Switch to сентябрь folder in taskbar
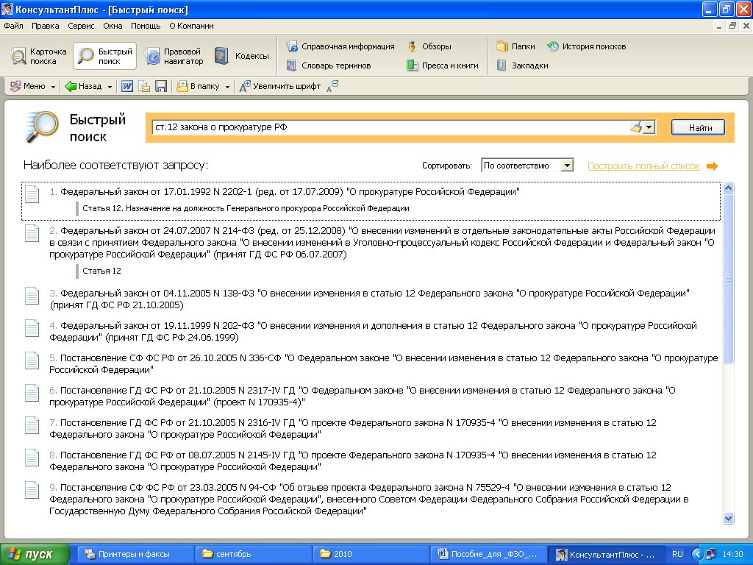 tap(253, 555)
